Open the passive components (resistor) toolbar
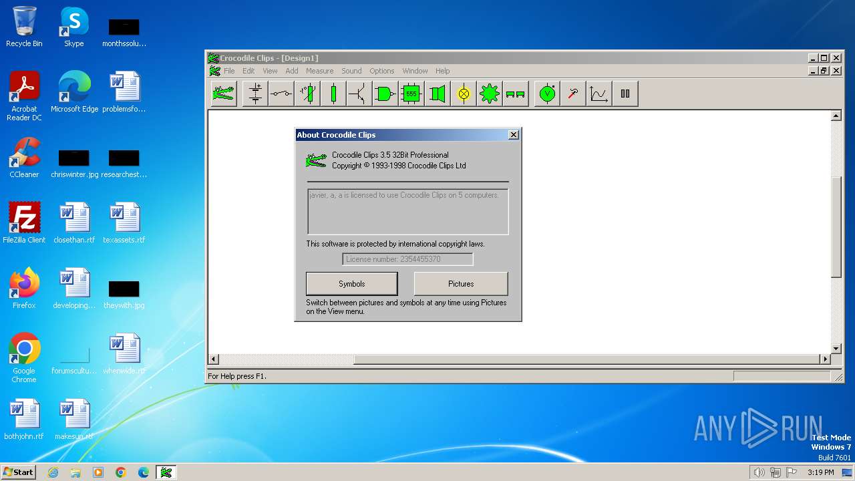 [333, 94]
